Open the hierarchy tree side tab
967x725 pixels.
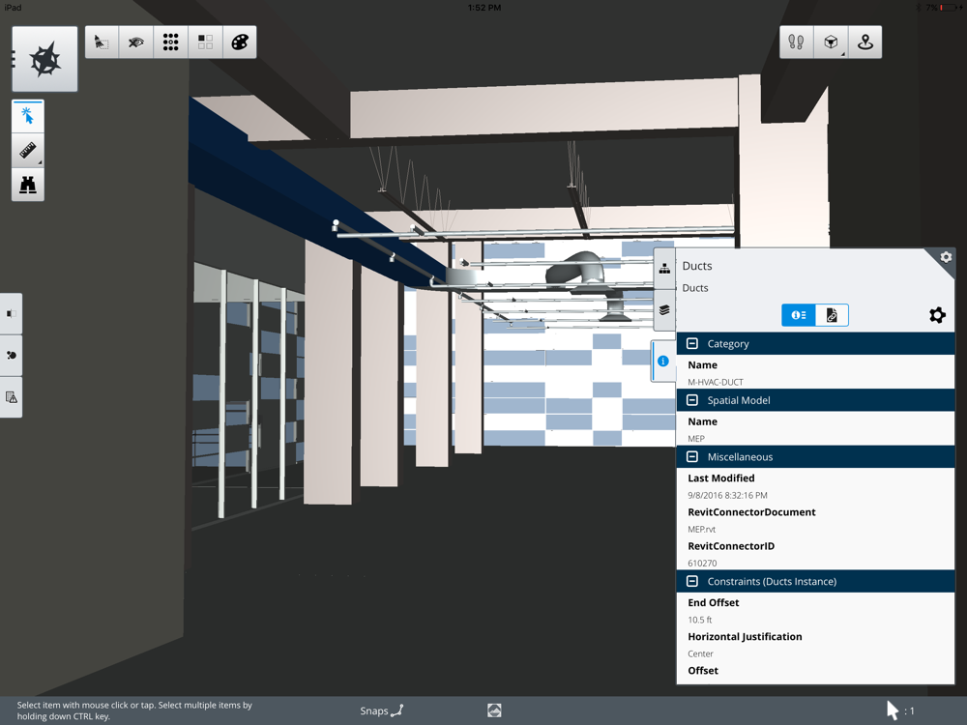(x=664, y=269)
